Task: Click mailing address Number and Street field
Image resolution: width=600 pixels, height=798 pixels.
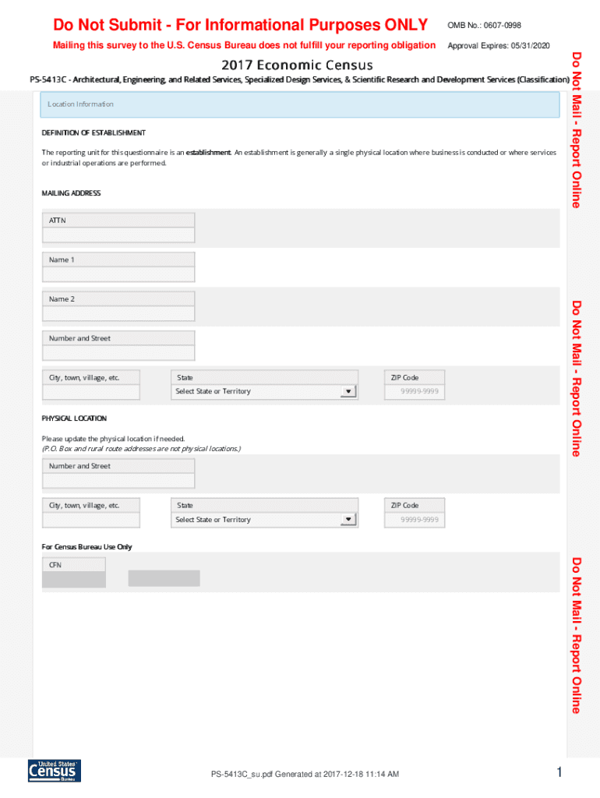Action: [x=118, y=353]
